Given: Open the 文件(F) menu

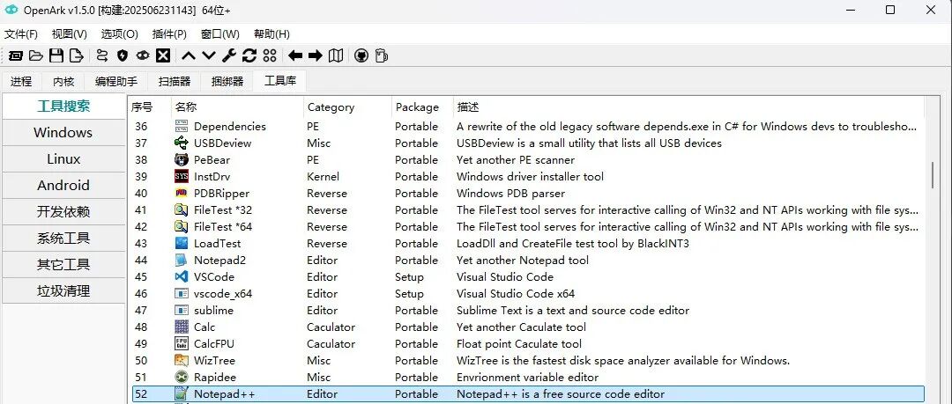Looking at the screenshot, I should (x=20, y=34).
